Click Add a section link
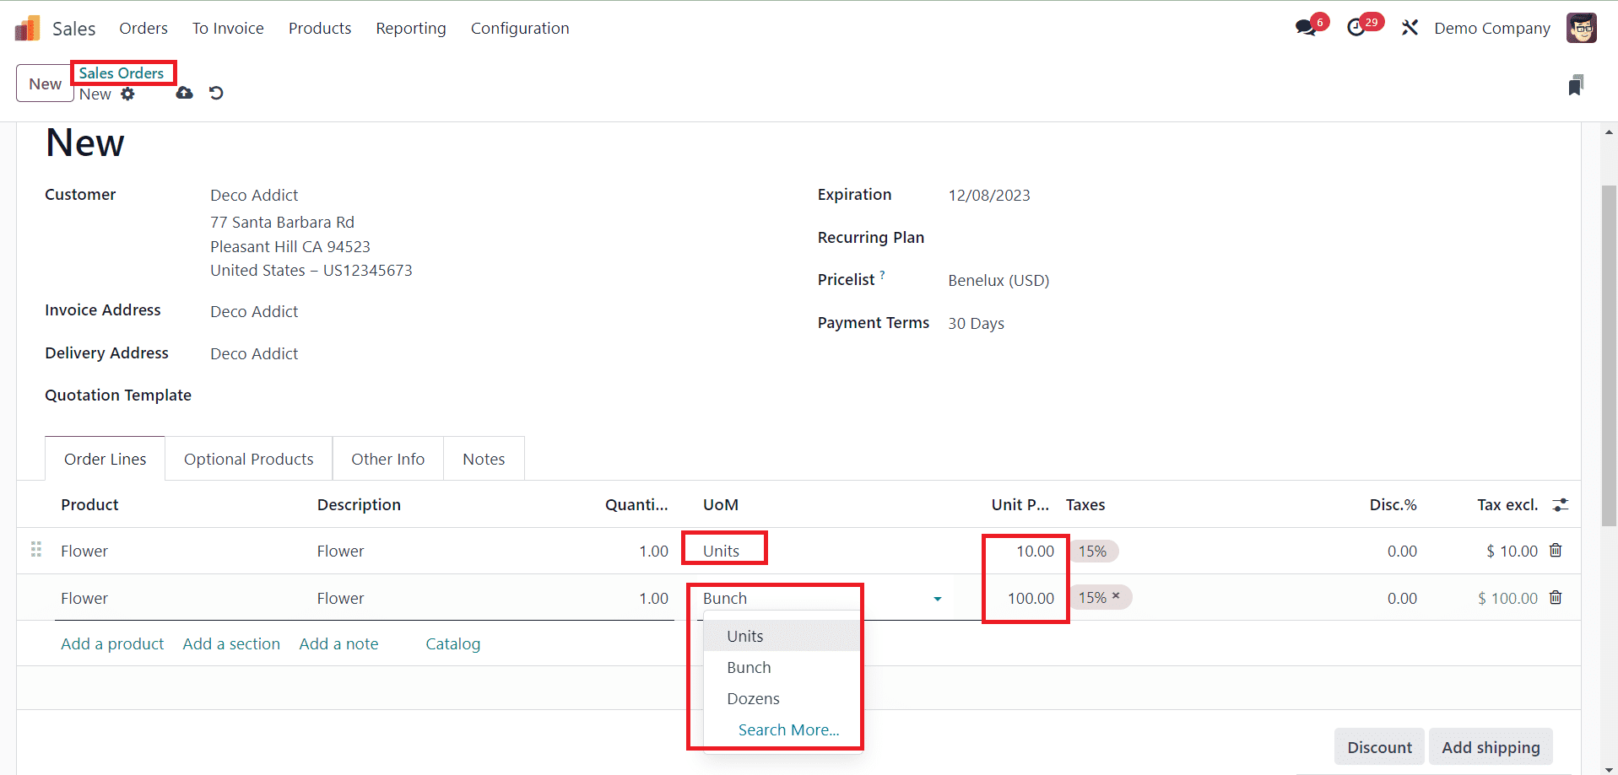Viewport: 1618px width, 775px height. [231, 643]
